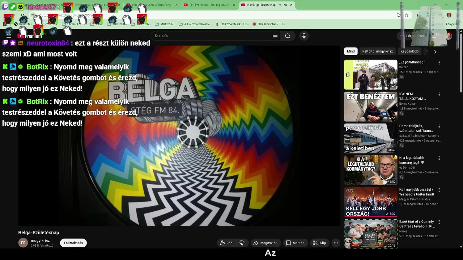
Task: Open the Magyar Péter Hivatalos channel
Action: (415, 199)
